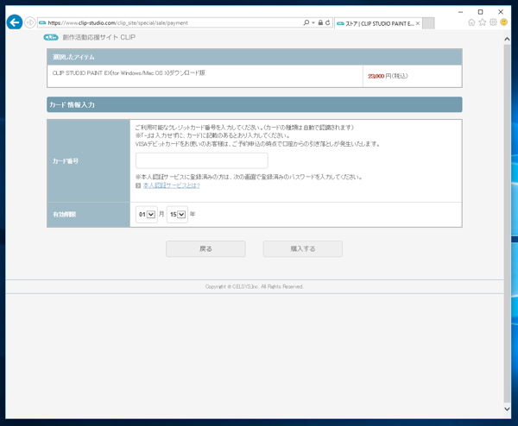The height and width of the screenshot is (426, 518).
Task: Click the Copyright CELSYS footer text
Action: [254, 286]
